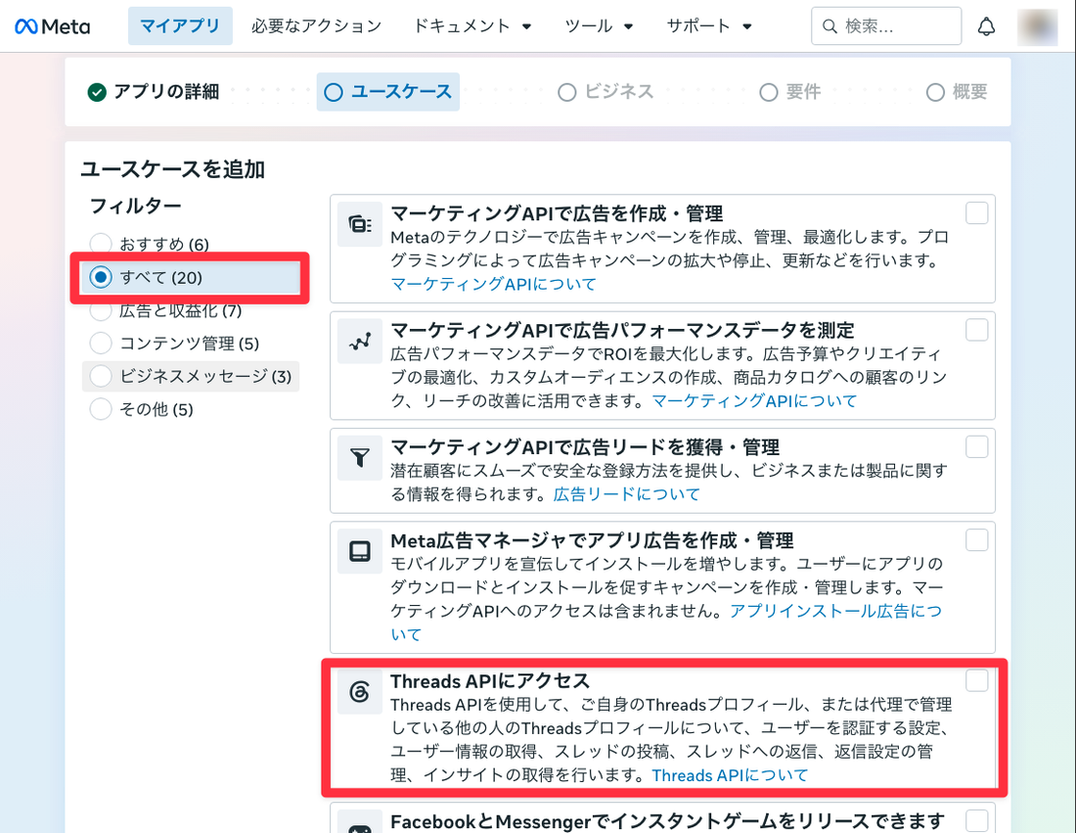
Task: Click the アプリの詳細 green checkmark icon
Action: tap(97, 92)
